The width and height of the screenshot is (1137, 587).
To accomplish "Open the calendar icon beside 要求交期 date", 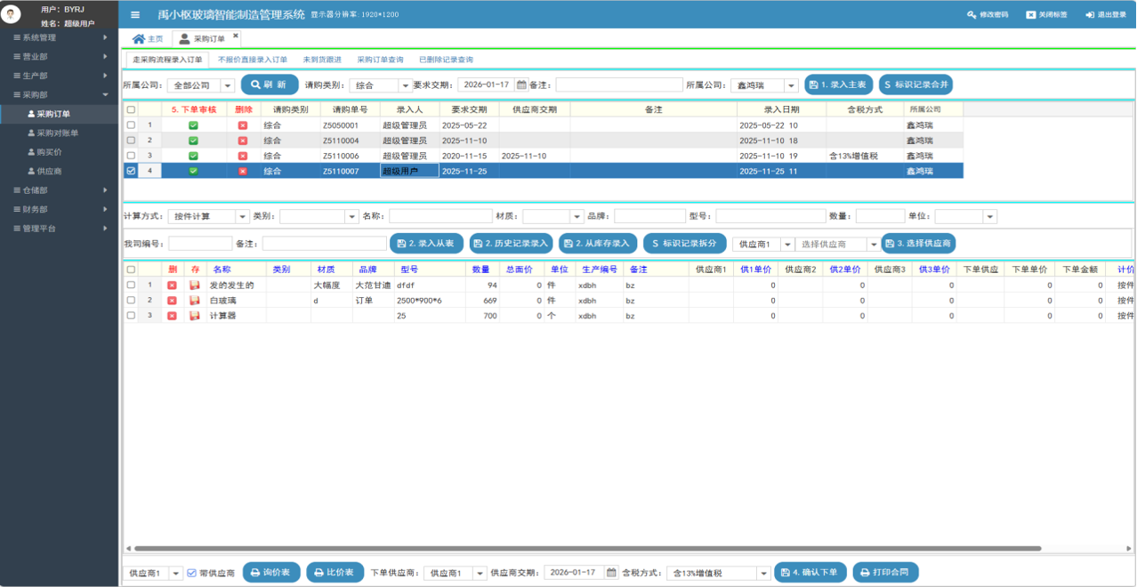I will coord(521,85).
